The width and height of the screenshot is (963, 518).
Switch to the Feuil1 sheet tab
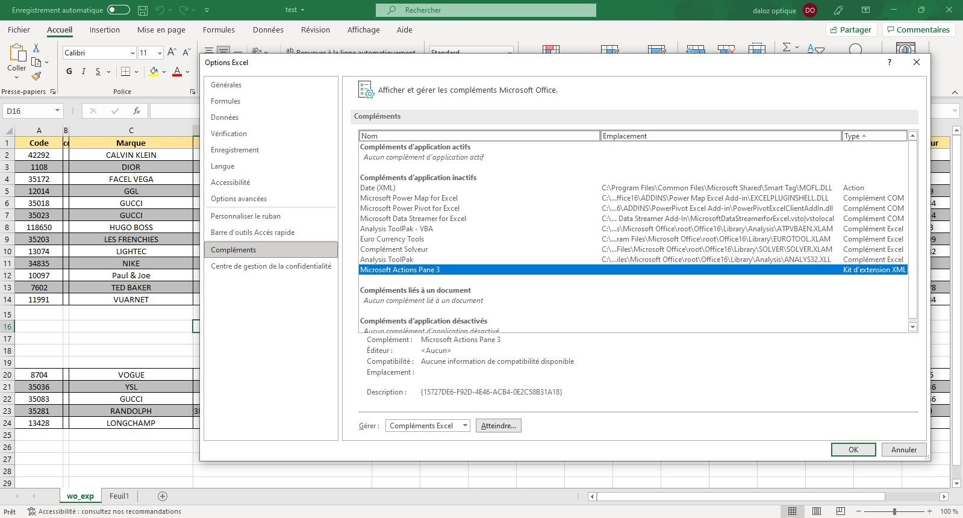point(119,496)
